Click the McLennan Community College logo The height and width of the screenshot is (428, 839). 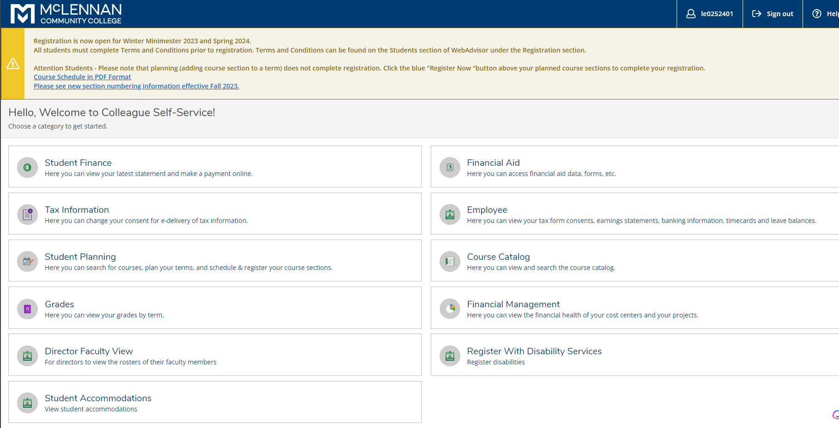pos(66,14)
